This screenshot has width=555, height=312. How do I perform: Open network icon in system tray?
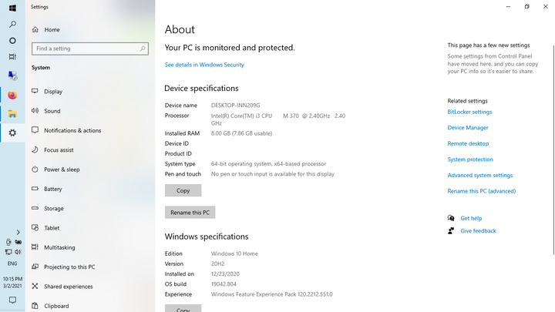pyautogui.click(x=8, y=252)
